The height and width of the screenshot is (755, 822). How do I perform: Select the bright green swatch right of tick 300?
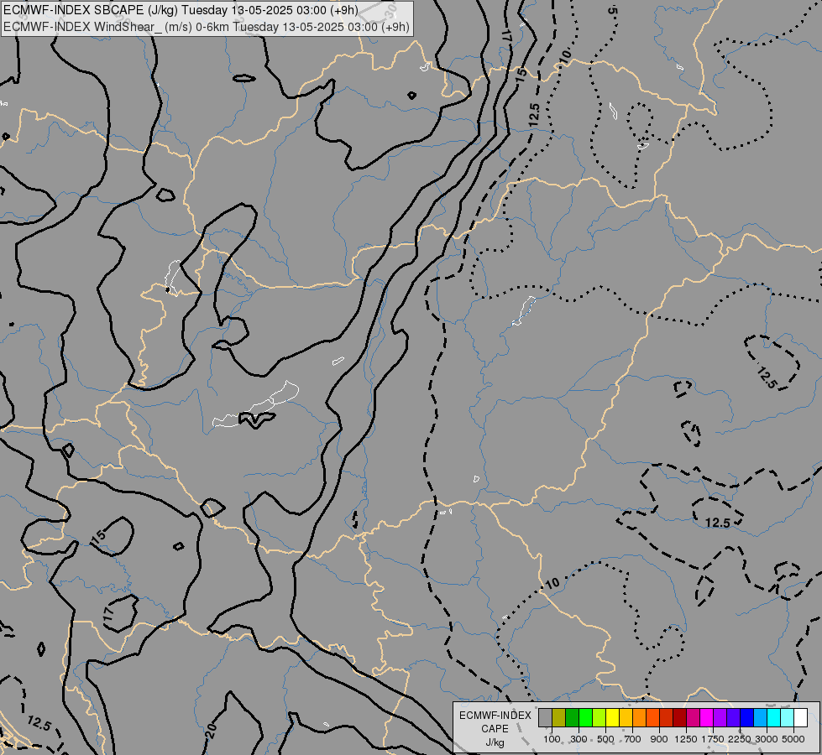click(x=585, y=717)
